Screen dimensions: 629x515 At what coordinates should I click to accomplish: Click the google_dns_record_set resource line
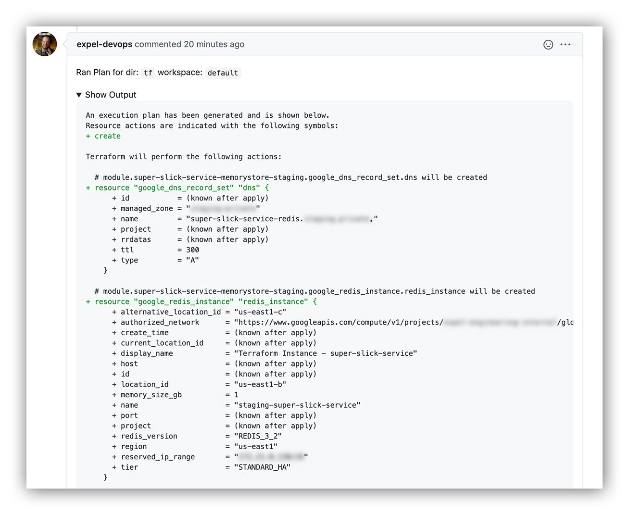[x=177, y=188]
